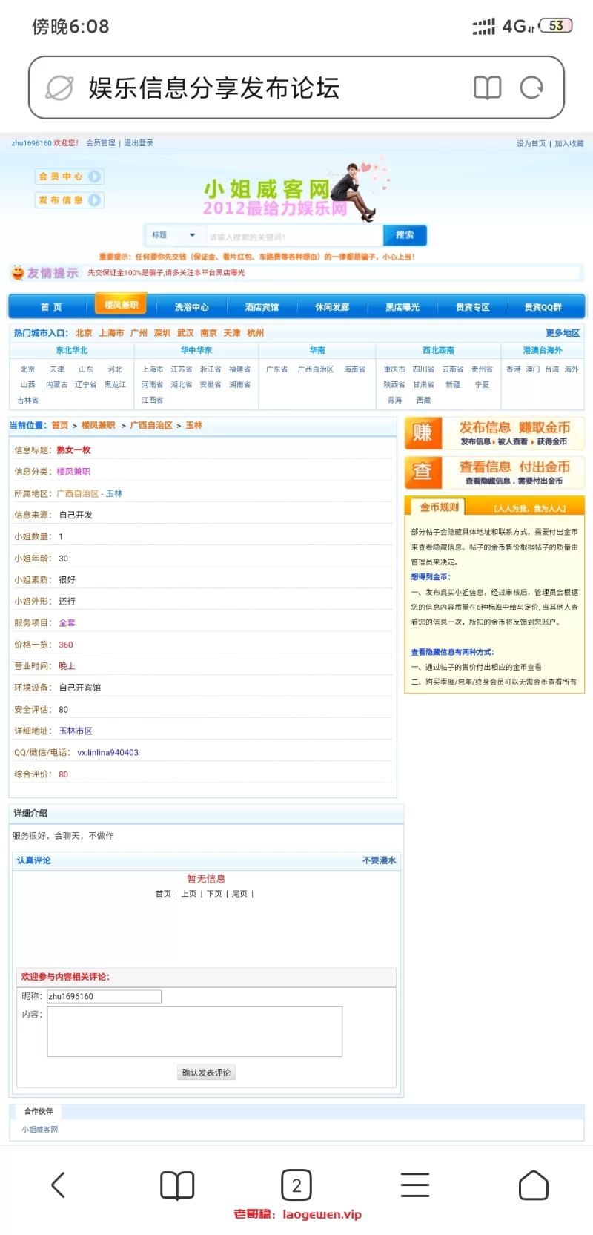Open the browser hamburger menu
Screen dimensions: 593x1235
coord(415,1185)
